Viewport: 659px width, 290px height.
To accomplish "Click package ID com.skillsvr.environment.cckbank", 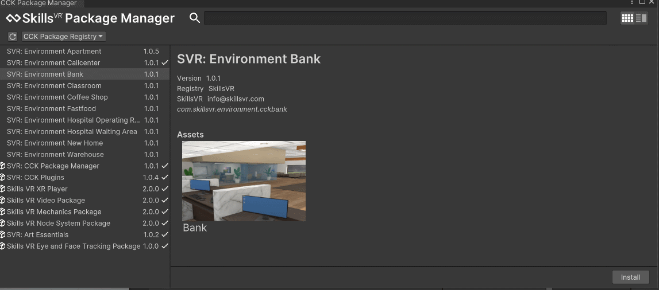I will 232,109.
